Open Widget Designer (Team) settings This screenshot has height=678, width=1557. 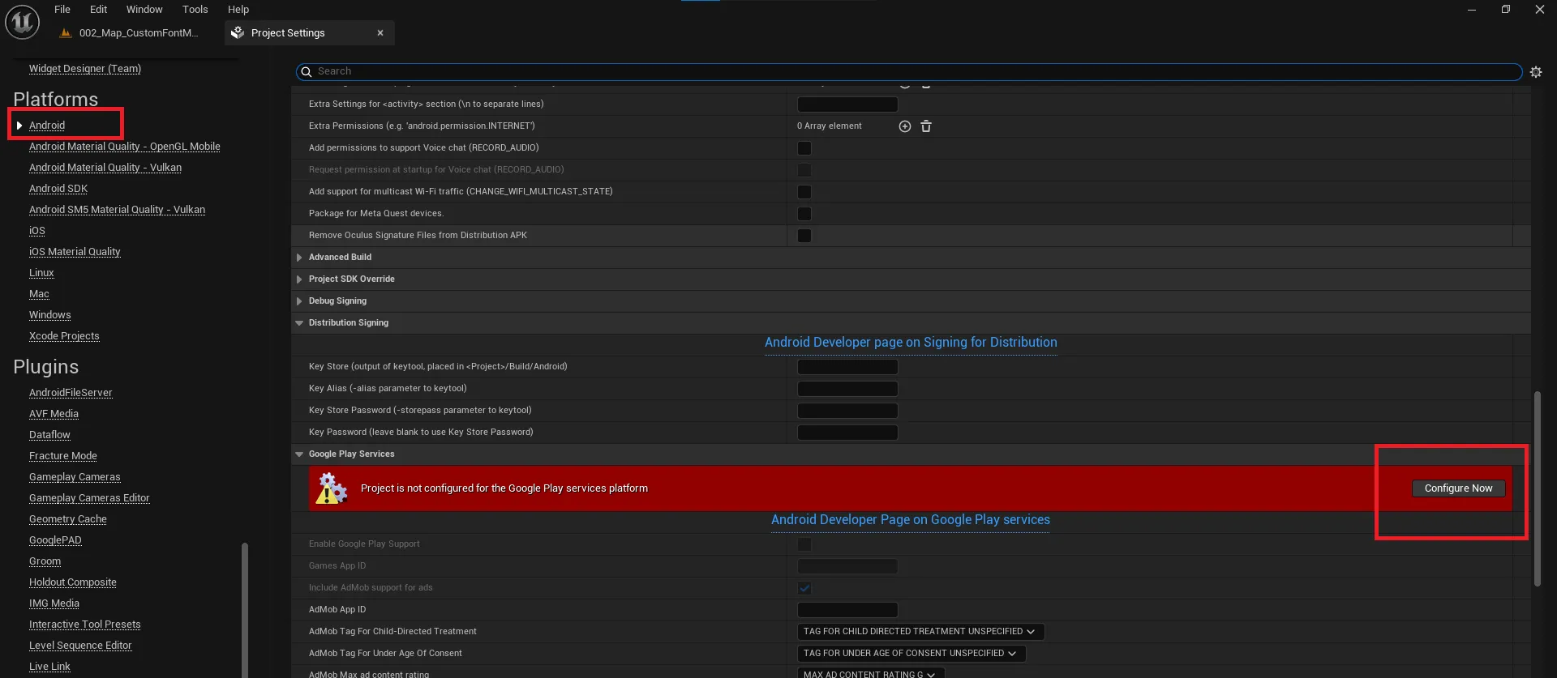85,69
